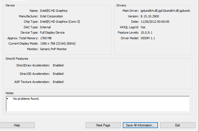The image size is (199, 132).
Task: Select device name Intel(R) HD Graphics
Action: [x=54, y=11]
